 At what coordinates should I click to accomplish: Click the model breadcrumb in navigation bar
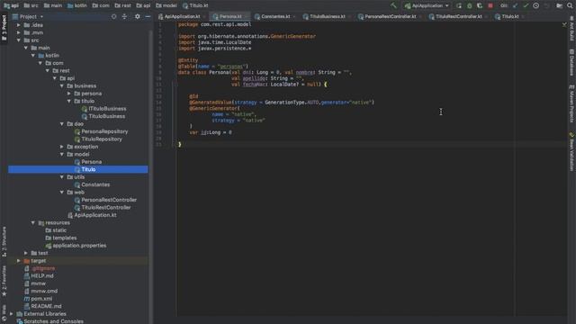[166, 5]
